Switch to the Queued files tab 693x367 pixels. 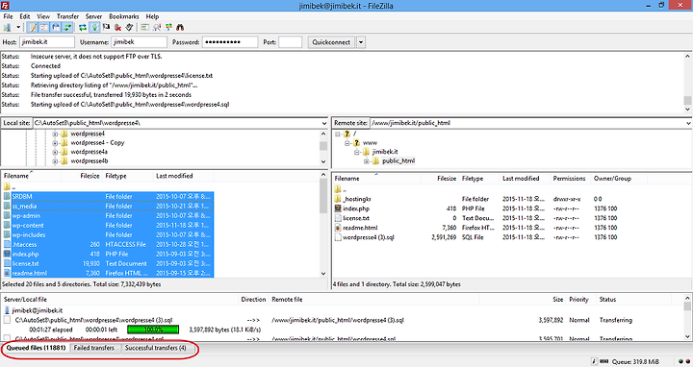pos(37,348)
